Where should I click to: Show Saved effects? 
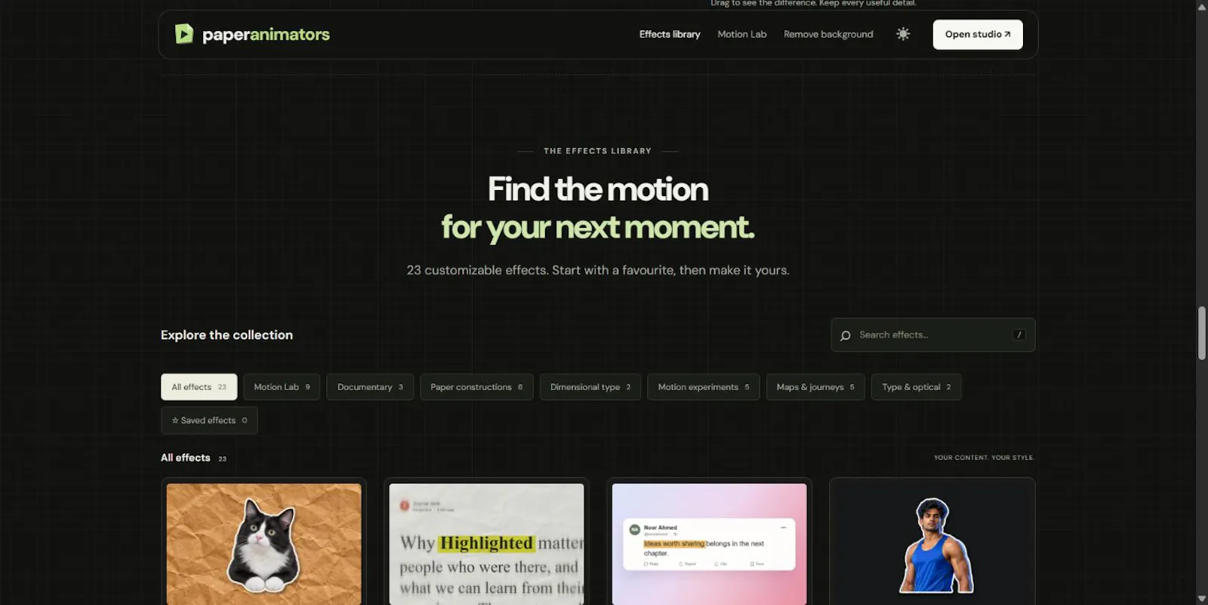point(209,420)
